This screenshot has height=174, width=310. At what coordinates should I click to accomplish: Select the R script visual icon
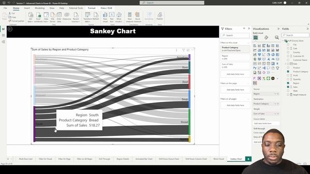coord(278,63)
